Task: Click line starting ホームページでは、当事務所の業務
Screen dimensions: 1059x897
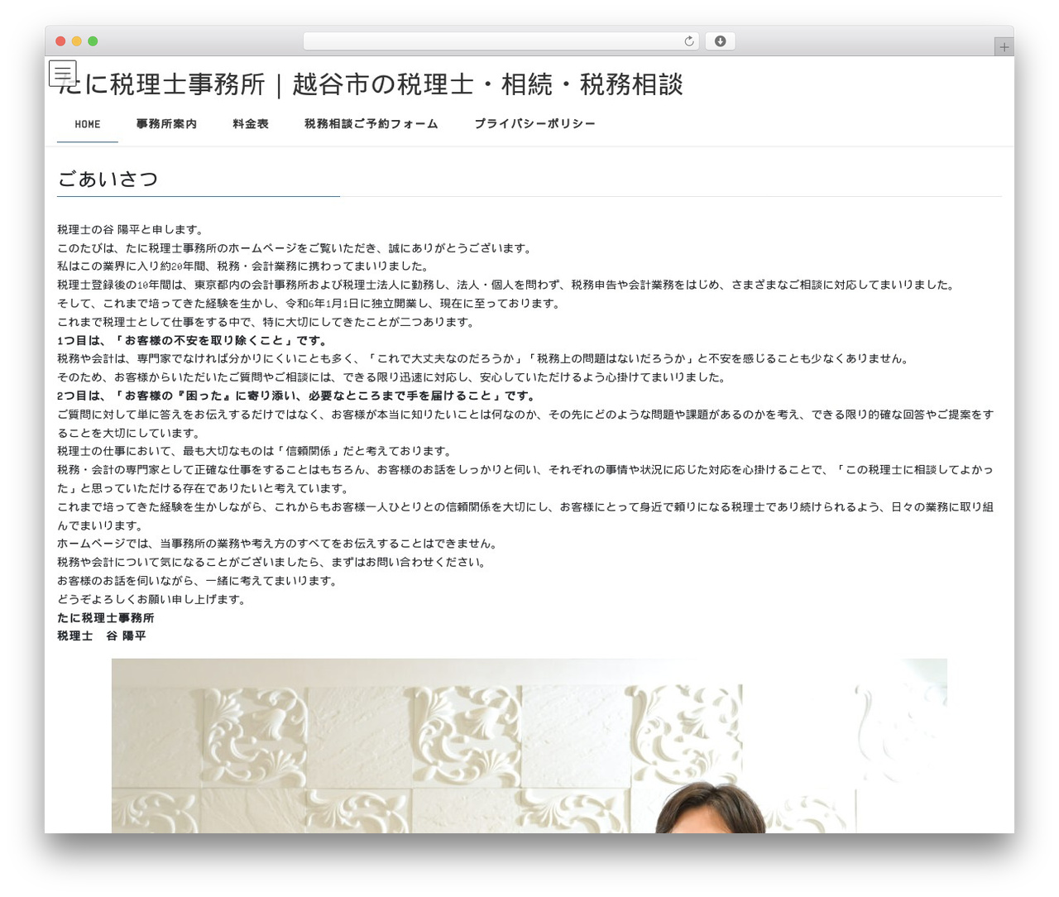Action: pyautogui.click(x=279, y=544)
